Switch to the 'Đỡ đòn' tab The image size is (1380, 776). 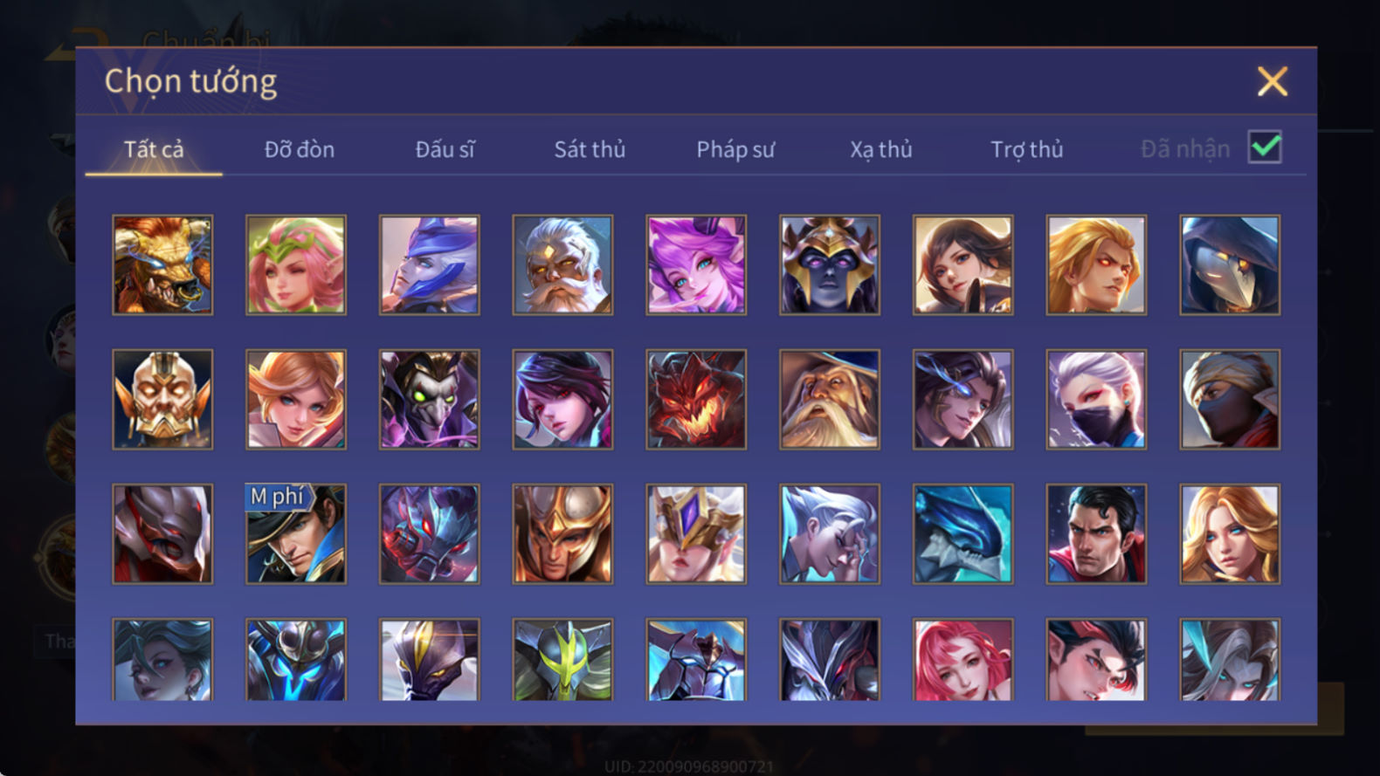(x=300, y=149)
